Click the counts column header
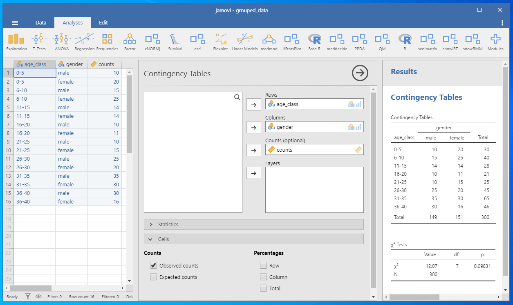This screenshot has height=305, width=513. coord(104,64)
